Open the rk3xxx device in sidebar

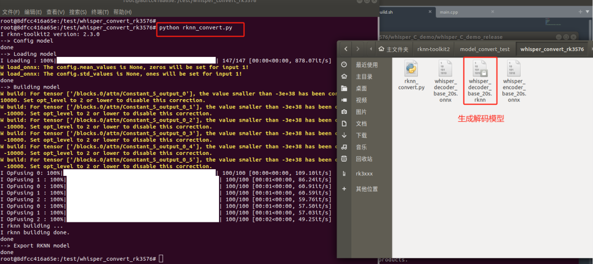[x=365, y=174]
